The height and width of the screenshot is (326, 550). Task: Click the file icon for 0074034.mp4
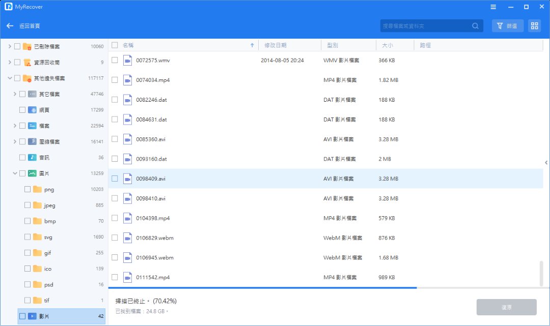[x=127, y=80]
